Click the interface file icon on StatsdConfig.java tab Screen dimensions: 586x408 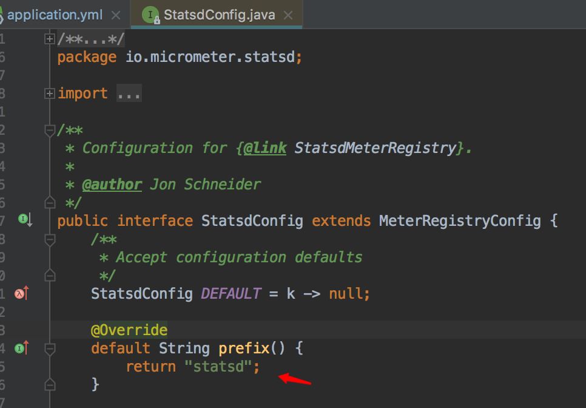150,15
